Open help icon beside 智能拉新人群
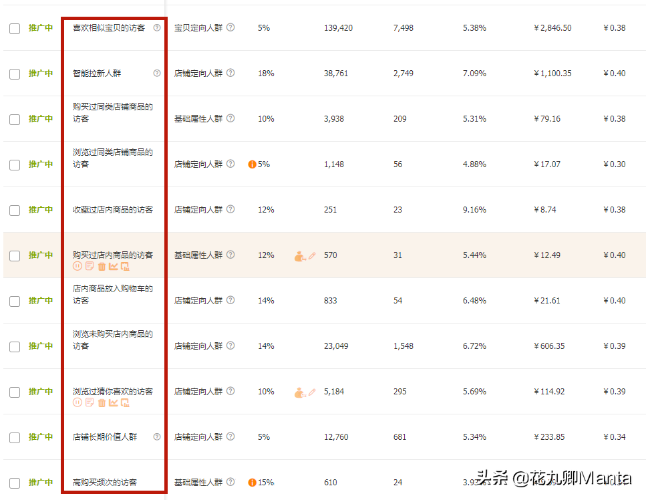Viewport: 646px width, 500px height. (x=157, y=73)
